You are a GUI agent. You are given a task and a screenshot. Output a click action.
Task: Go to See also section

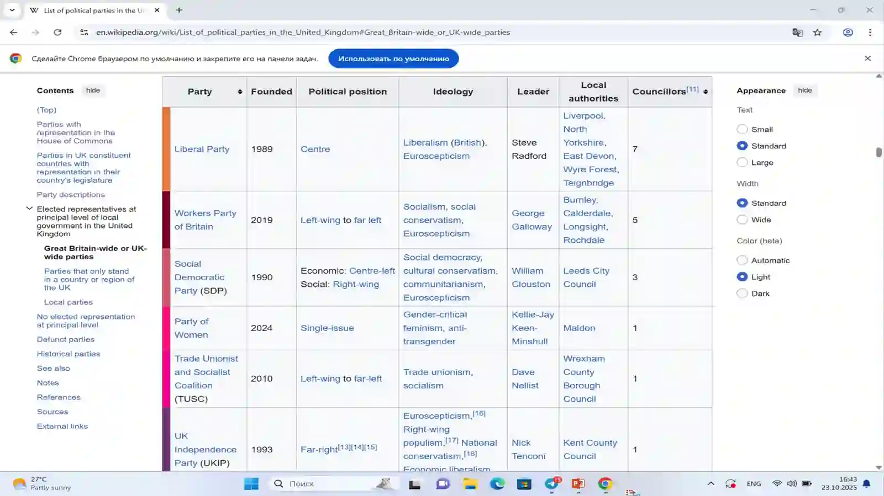coord(54,368)
